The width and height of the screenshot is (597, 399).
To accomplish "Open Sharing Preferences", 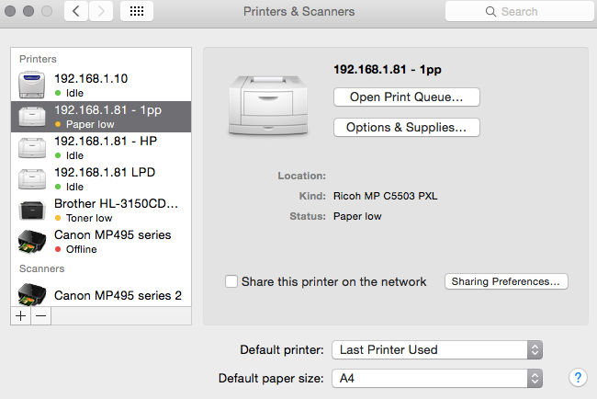I will (506, 281).
